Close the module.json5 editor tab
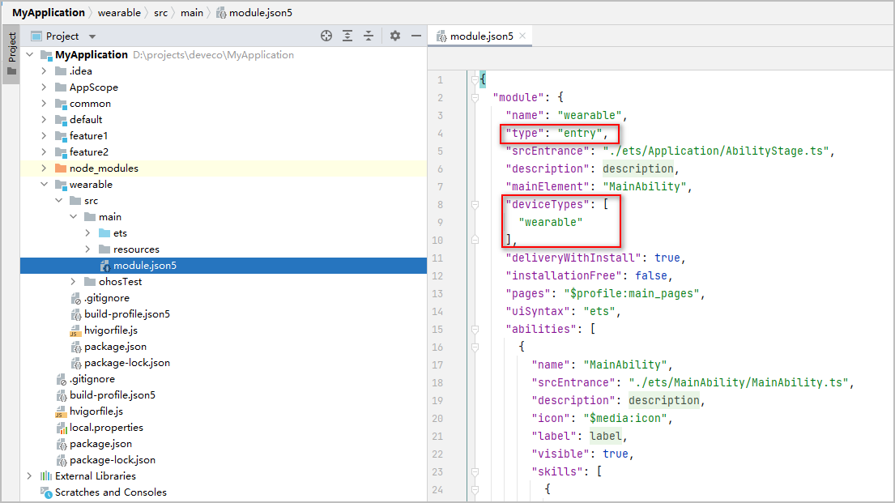Viewport: 895px width, 503px height. (522, 36)
